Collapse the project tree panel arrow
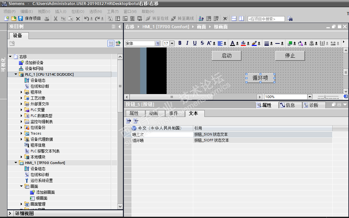The width and height of the screenshot is (349, 218). pos(120,27)
